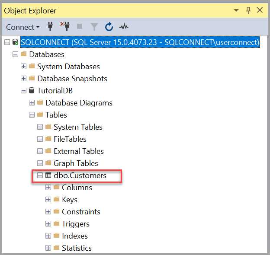
Task: Select the TutorialDB database label
Action: (55, 91)
